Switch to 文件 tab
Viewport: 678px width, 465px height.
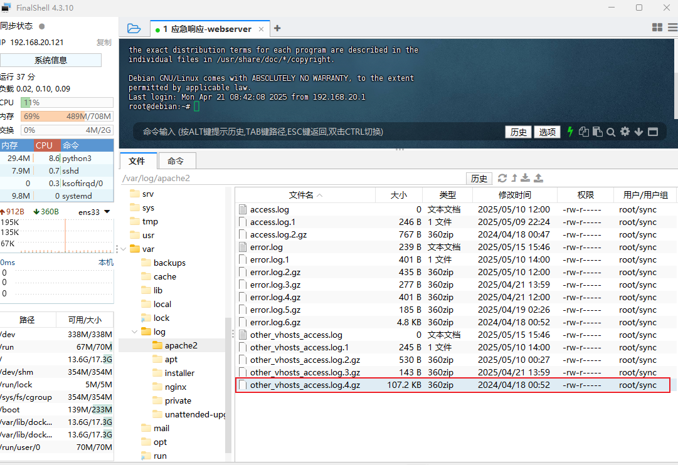click(137, 161)
